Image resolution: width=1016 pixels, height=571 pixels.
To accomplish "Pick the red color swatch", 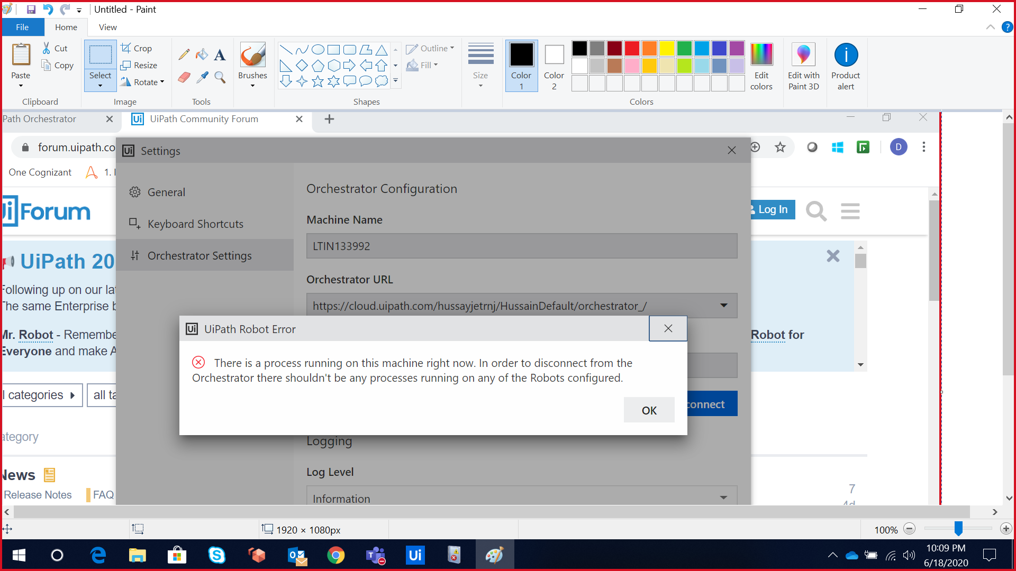I will (632, 49).
